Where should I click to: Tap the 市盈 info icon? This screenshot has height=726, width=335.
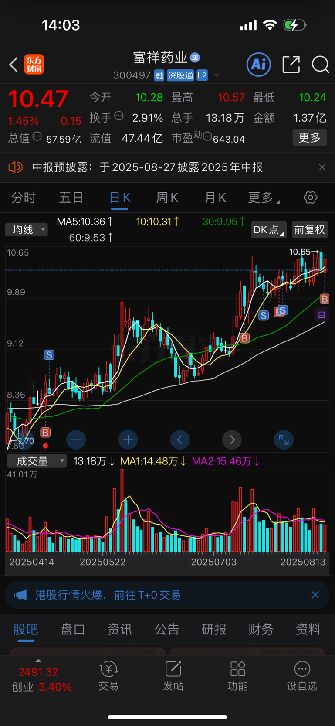(x=207, y=136)
